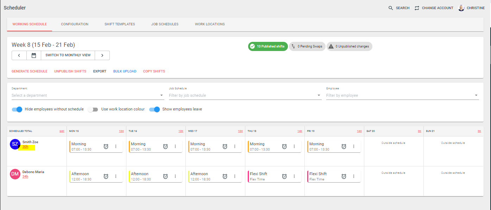The image size is (491, 210).
Task: Click the Smith Zoe employee name
Action: tap(30, 142)
